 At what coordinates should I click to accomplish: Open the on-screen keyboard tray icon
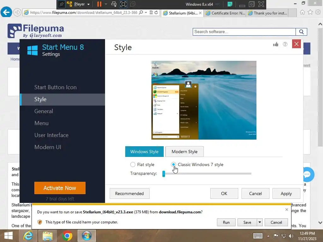point(257,236)
